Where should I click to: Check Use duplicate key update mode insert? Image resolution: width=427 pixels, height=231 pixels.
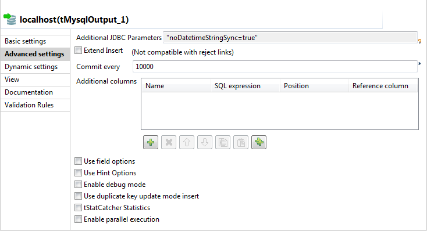point(78,196)
